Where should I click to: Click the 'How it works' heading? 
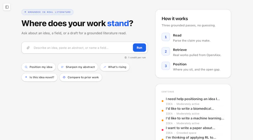coord(175,19)
